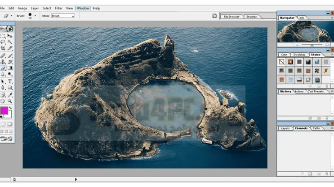This screenshot has width=334, height=187.
Task: Open the File Browser tab in palette well
Action: (x=232, y=17)
